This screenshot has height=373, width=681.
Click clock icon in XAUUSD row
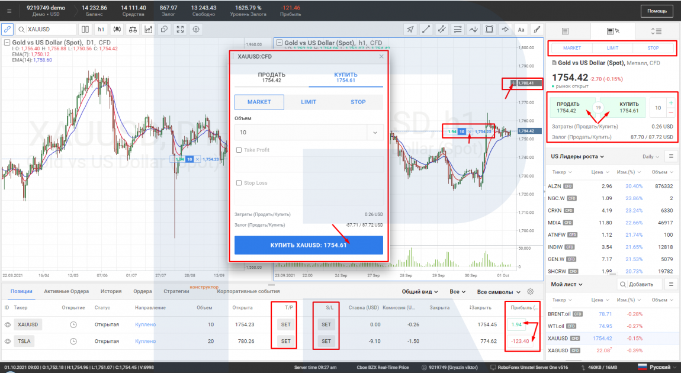pyautogui.click(x=73, y=324)
